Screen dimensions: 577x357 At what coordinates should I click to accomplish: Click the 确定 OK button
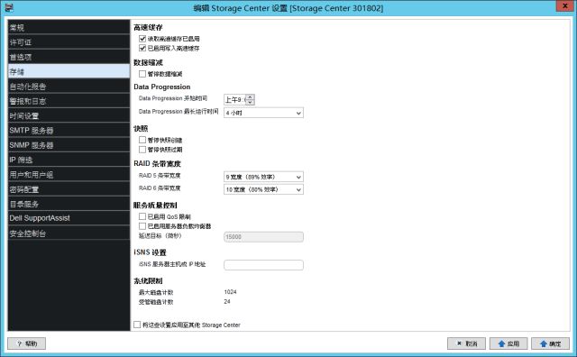[551, 343]
